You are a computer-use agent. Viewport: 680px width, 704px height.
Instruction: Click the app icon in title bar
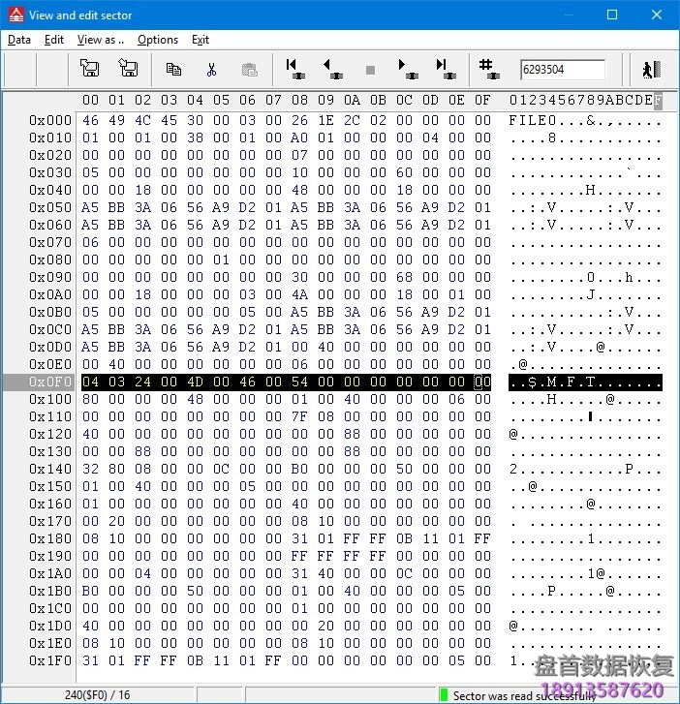coord(16,15)
